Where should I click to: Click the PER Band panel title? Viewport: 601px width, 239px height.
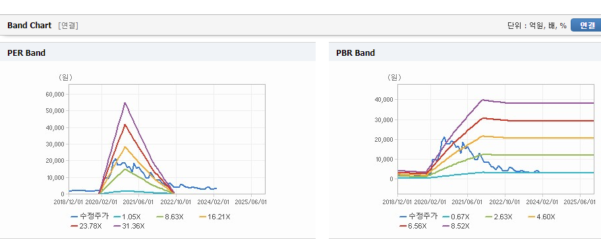point(26,53)
